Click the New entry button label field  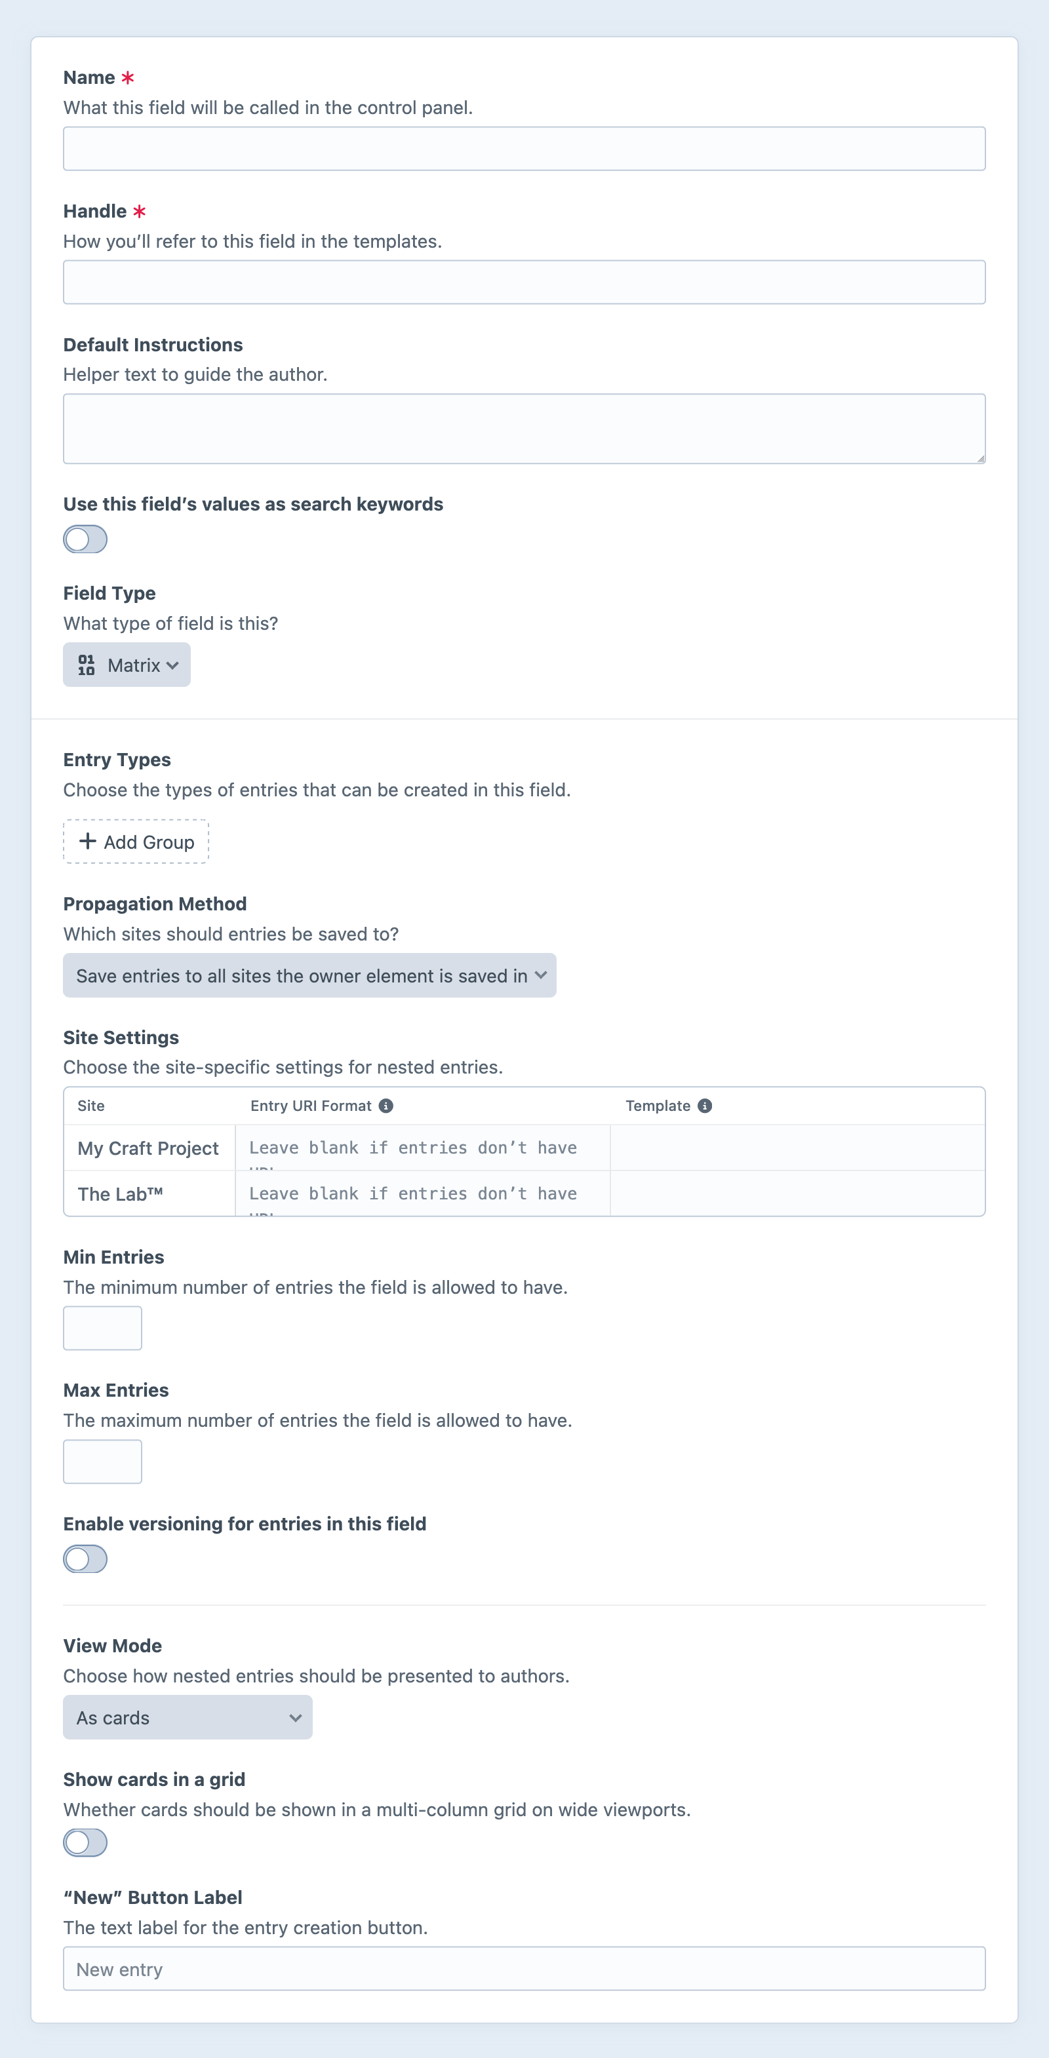tap(524, 1970)
